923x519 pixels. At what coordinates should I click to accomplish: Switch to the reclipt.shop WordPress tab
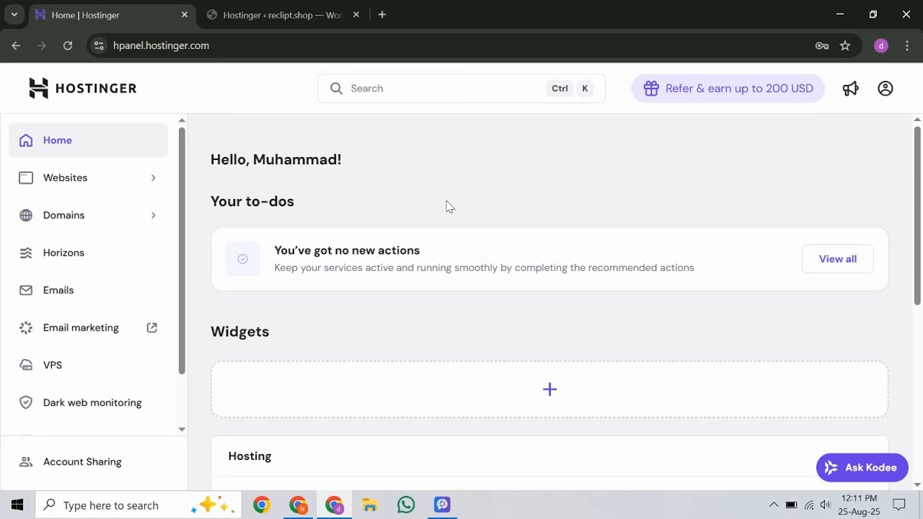tap(283, 14)
